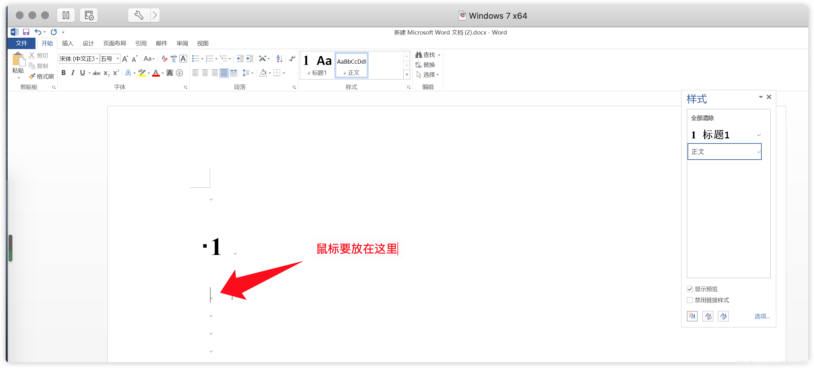Image resolution: width=814 pixels, height=368 pixels.
Task: Toggle bold formatting
Action: (63, 73)
